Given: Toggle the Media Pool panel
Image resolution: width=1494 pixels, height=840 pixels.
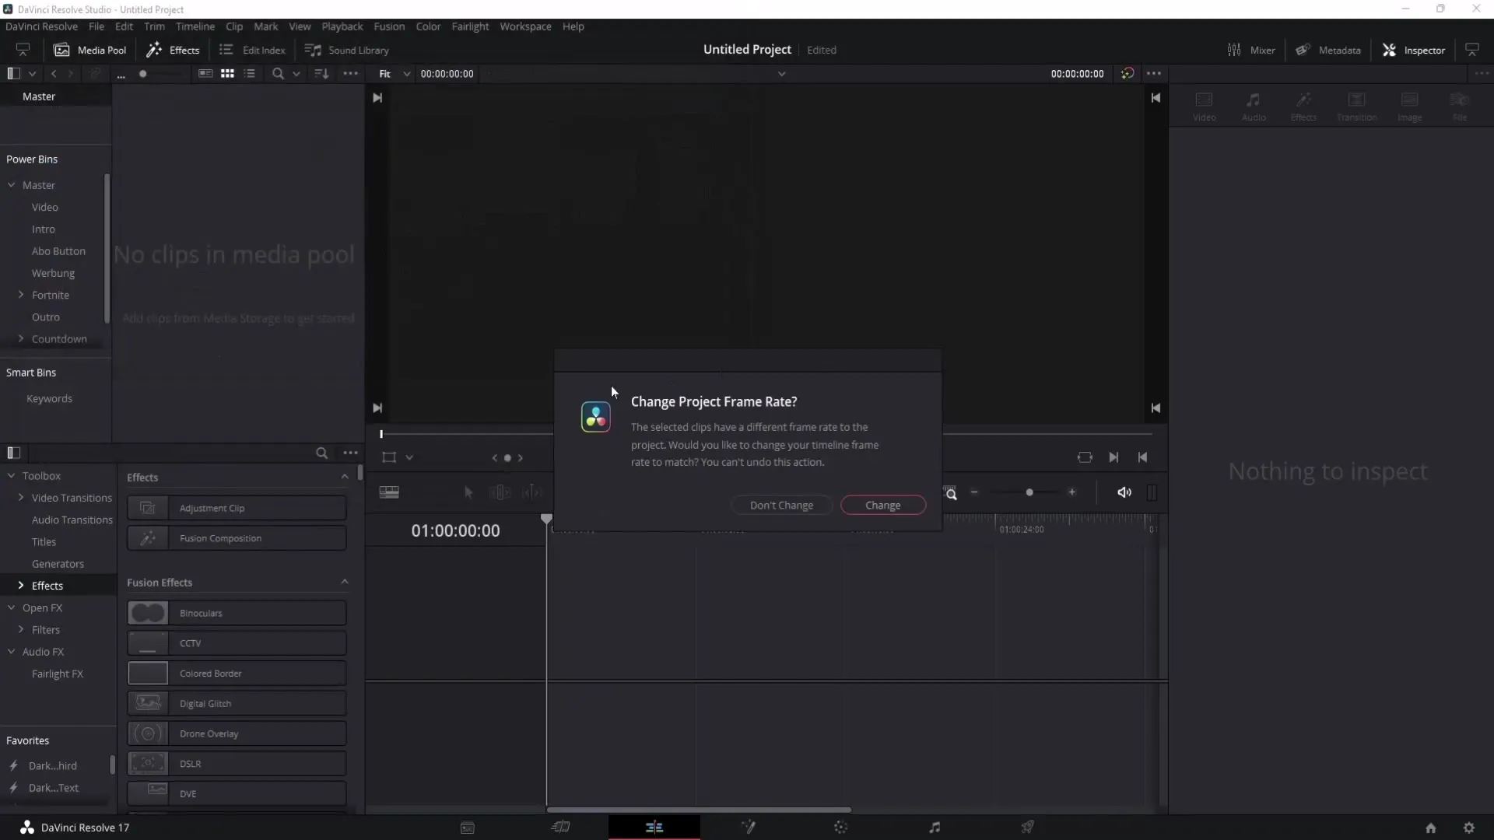Looking at the screenshot, I should point(89,50).
